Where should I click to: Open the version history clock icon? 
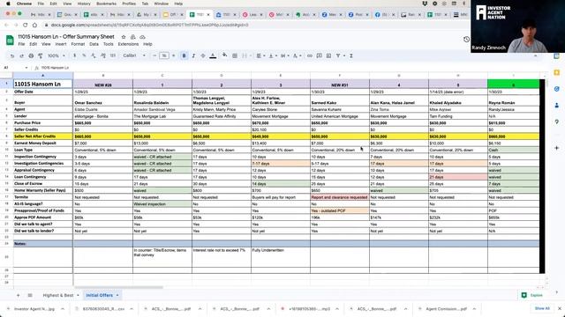[x=466, y=39]
